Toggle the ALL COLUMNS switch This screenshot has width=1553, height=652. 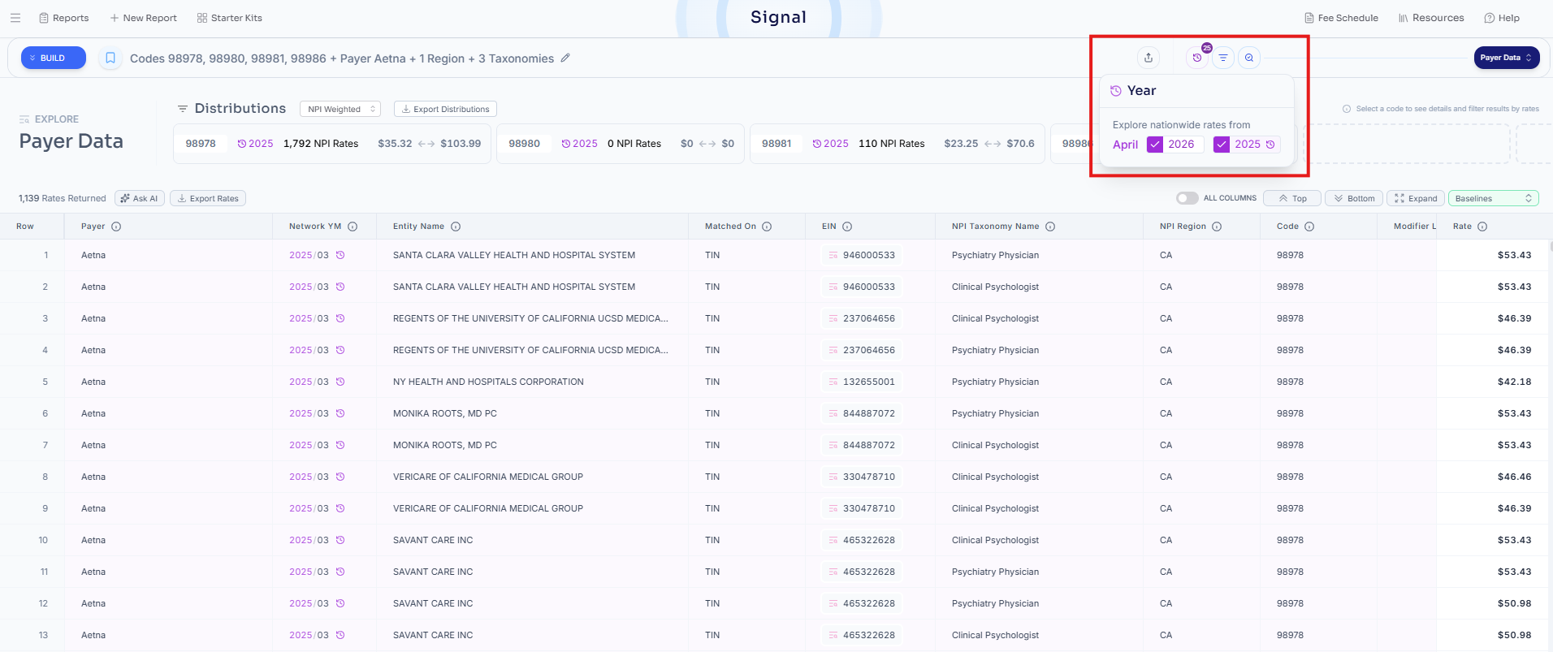click(x=1187, y=198)
